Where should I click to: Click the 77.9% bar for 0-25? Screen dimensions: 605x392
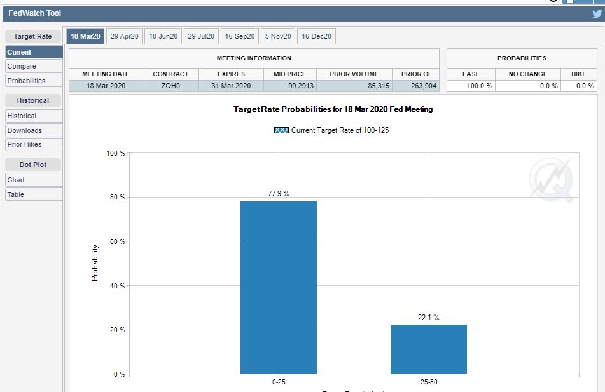pos(278,287)
